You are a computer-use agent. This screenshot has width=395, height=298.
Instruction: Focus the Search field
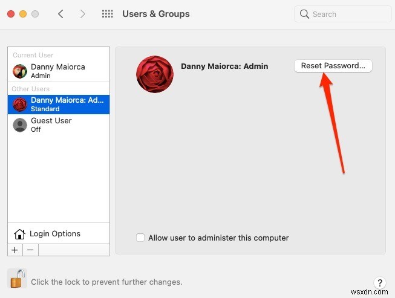[343, 14]
